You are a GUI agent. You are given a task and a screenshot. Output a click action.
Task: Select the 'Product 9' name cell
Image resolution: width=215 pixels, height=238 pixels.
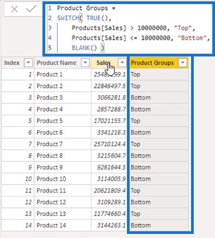click(x=63, y=167)
